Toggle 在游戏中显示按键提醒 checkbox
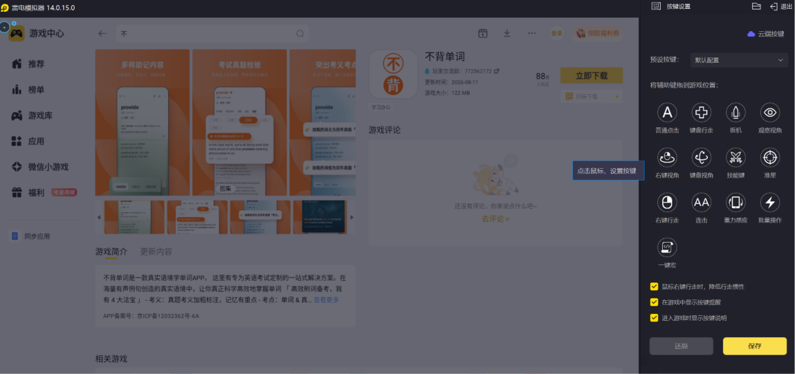The width and height of the screenshot is (795, 374). click(x=654, y=302)
